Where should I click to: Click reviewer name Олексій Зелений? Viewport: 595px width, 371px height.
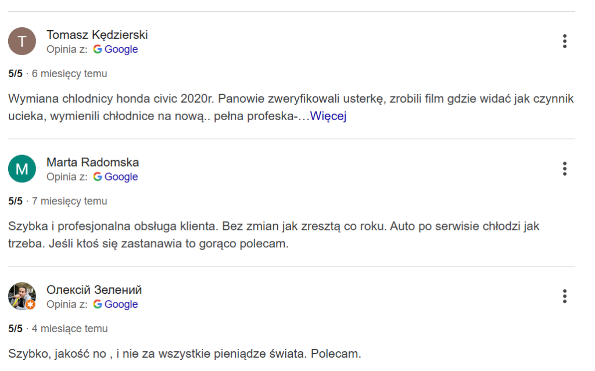[x=94, y=290]
